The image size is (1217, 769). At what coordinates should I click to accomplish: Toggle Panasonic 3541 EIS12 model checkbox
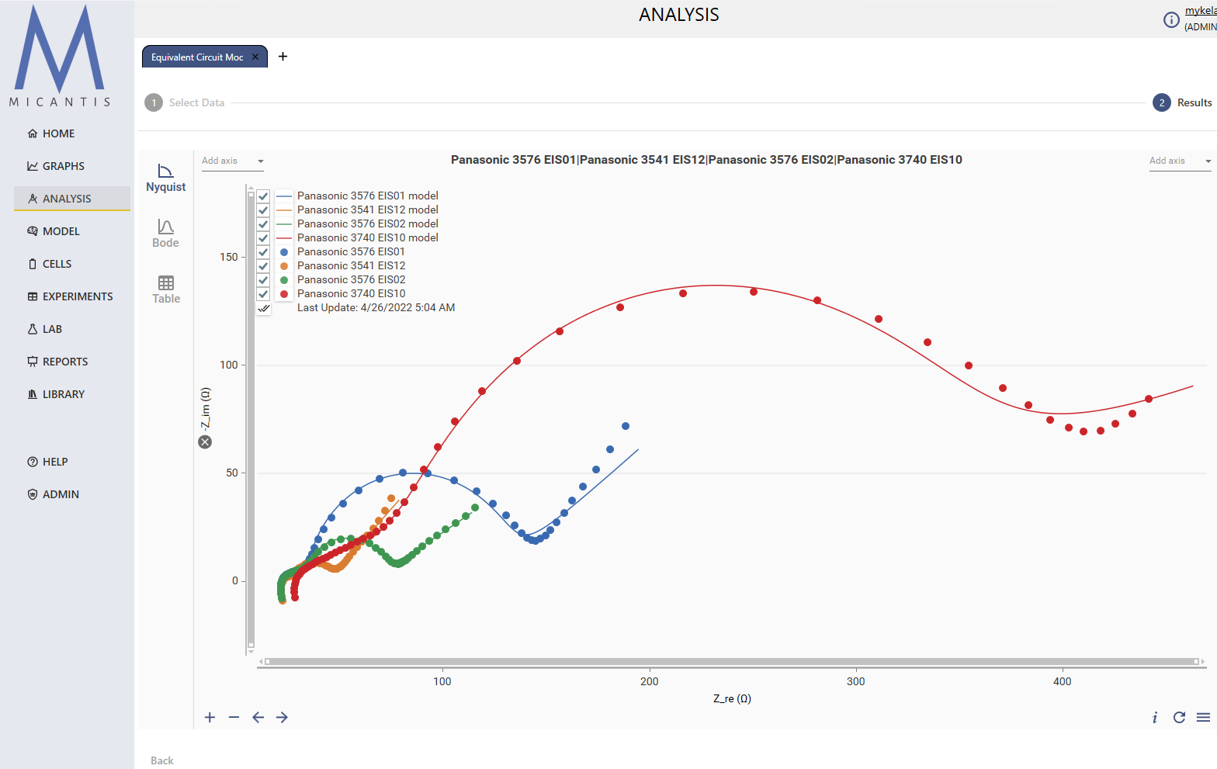point(263,210)
